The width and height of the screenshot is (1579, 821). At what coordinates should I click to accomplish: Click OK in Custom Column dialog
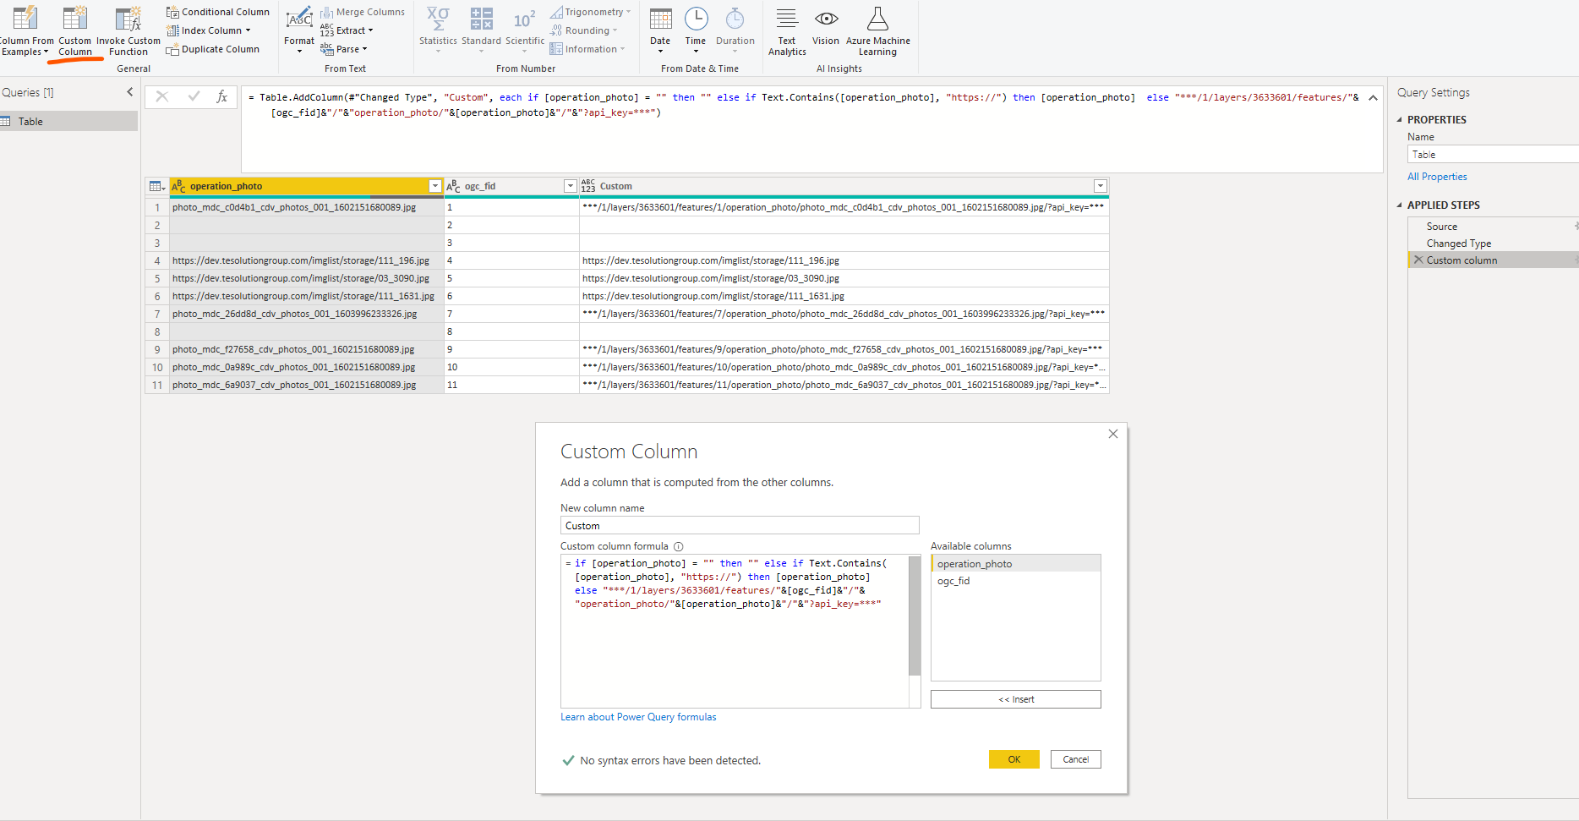[1014, 759]
